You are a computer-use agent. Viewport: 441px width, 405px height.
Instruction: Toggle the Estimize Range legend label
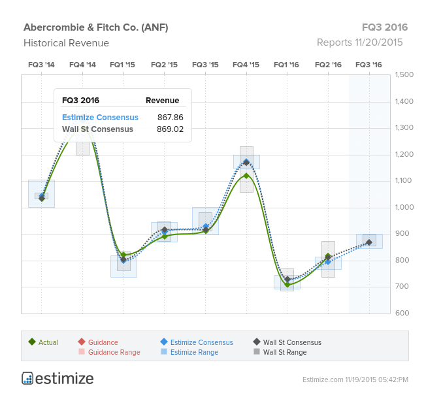coord(194,352)
